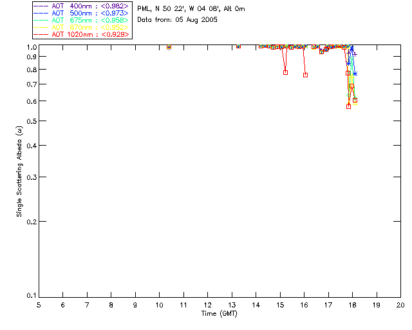The width and height of the screenshot is (412, 330).
Task: Click the AOT 400nm legend entry
Action: pos(81,6)
